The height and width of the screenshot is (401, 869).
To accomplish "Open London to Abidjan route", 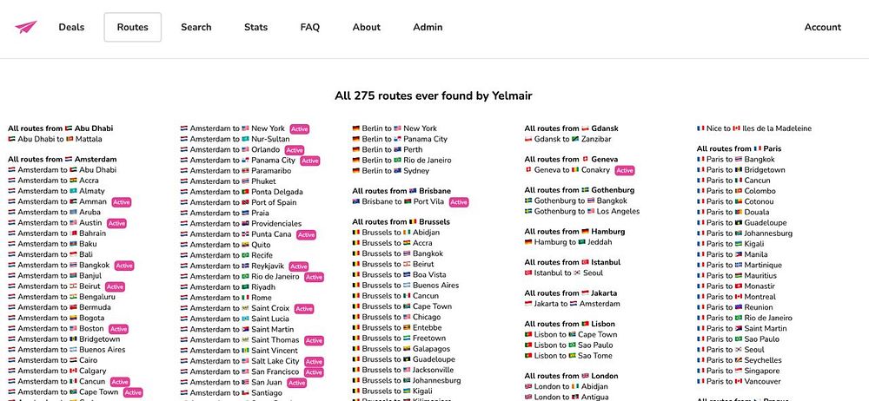I will tap(567, 386).
